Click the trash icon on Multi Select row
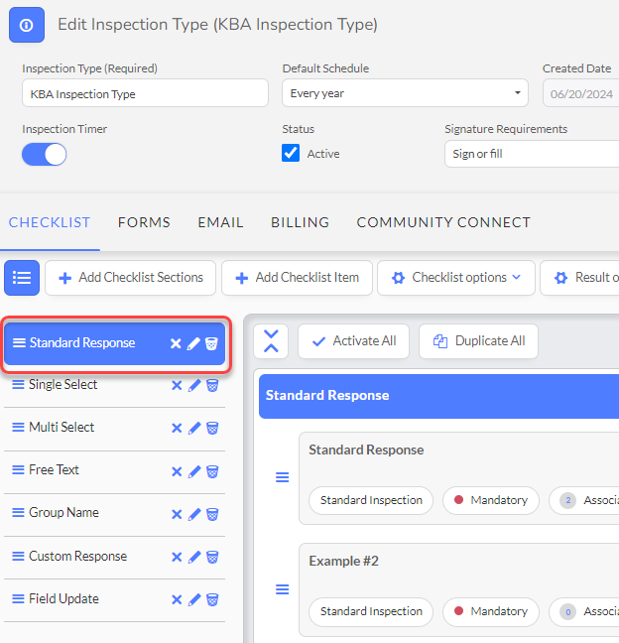The image size is (619, 643). [x=212, y=428]
